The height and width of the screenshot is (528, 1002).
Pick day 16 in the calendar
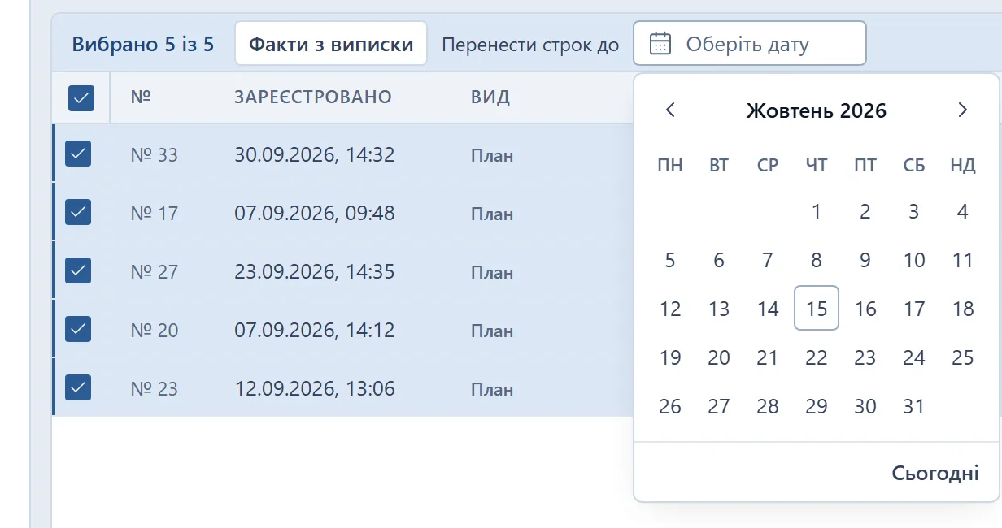865,309
